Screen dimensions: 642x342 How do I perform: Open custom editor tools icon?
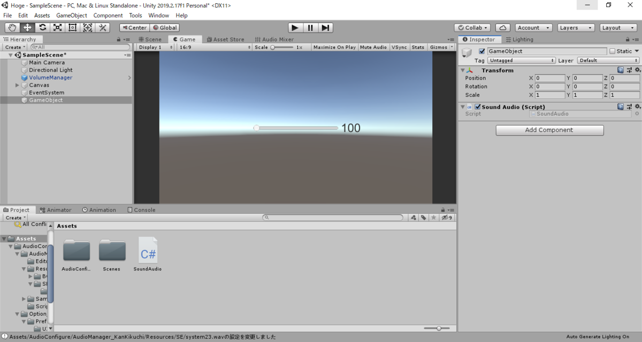(103, 28)
